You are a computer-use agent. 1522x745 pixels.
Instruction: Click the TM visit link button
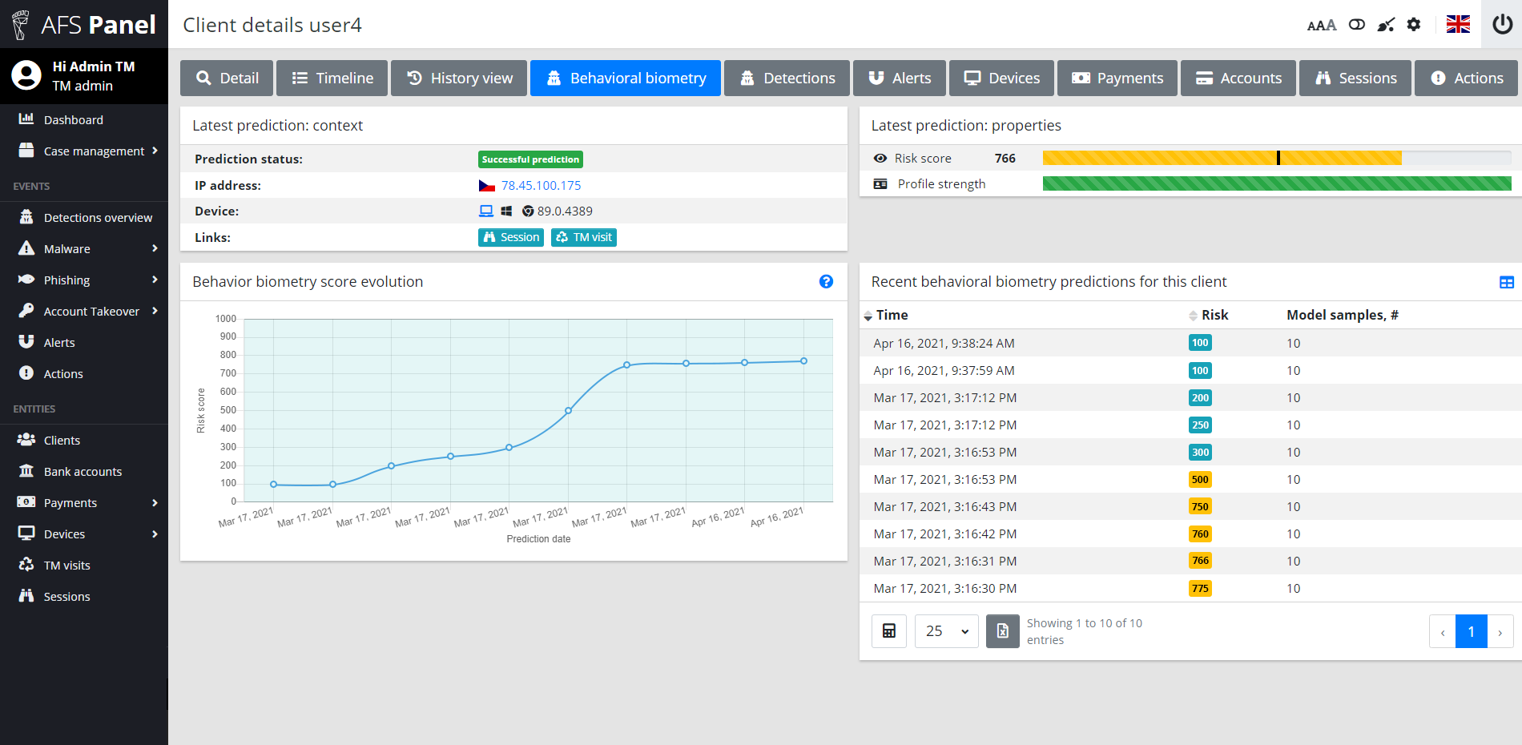[583, 237]
